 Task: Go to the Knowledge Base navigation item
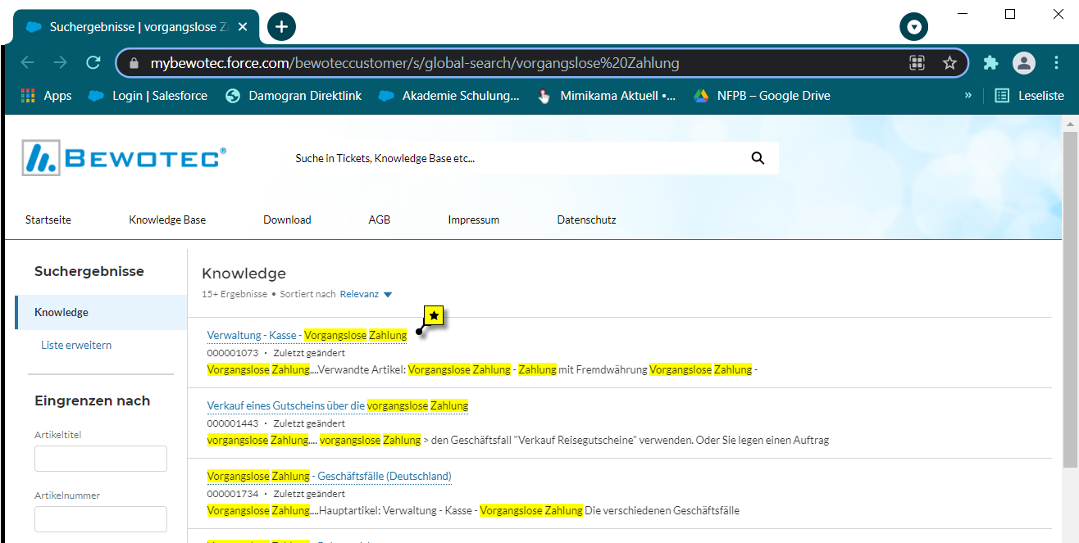tap(167, 219)
